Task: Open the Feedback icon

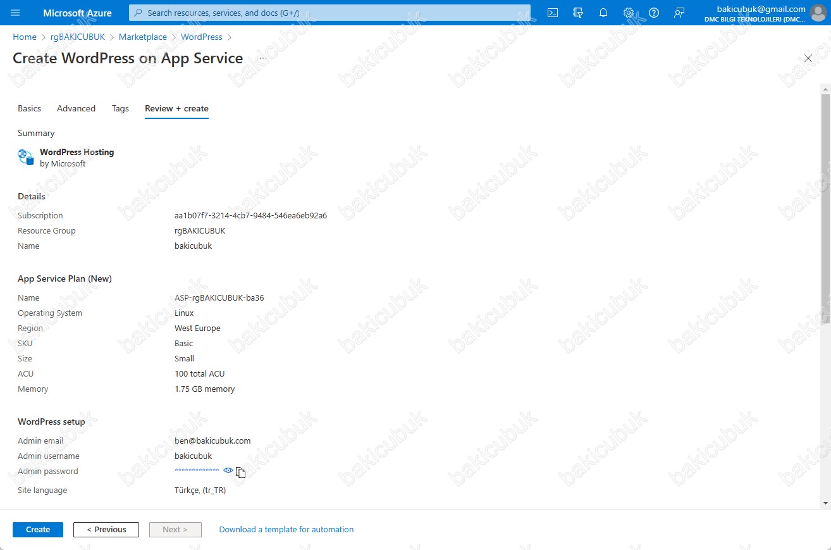Action: point(679,13)
